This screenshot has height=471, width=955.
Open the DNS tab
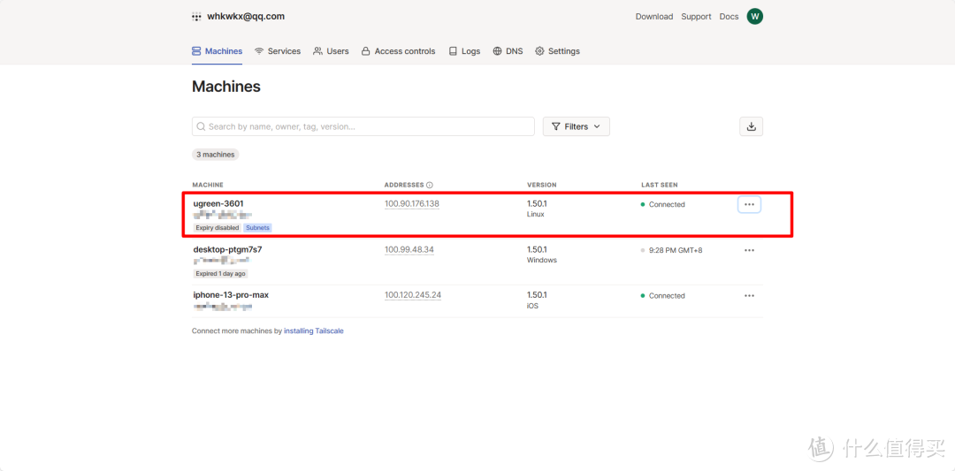(x=508, y=51)
